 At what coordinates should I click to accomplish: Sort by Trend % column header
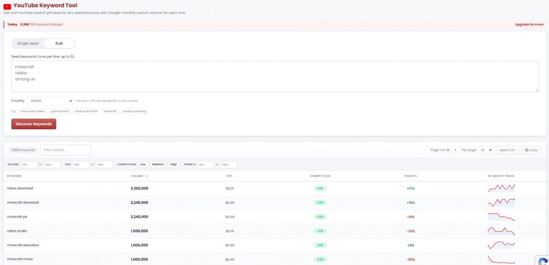[410, 176]
